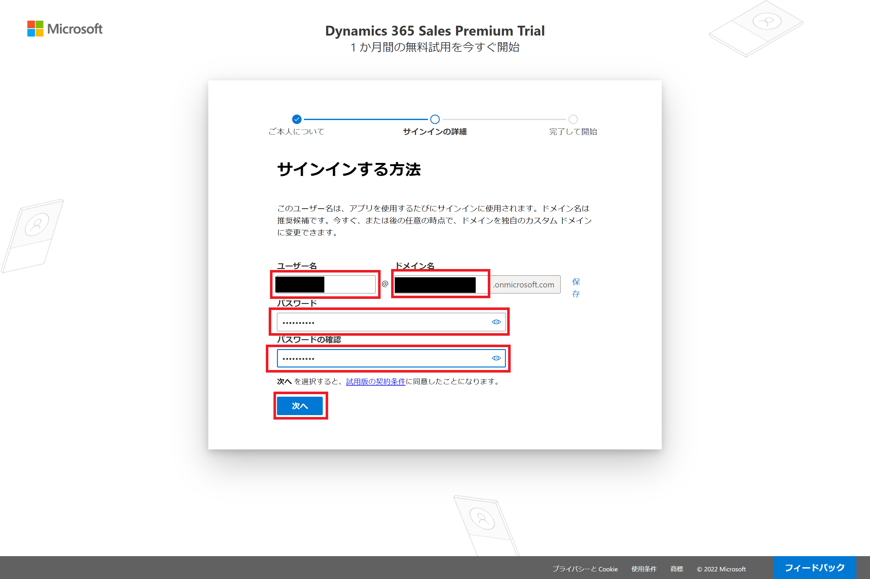Click the フィードバック button
The image size is (870, 579).
click(x=815, y=568)
